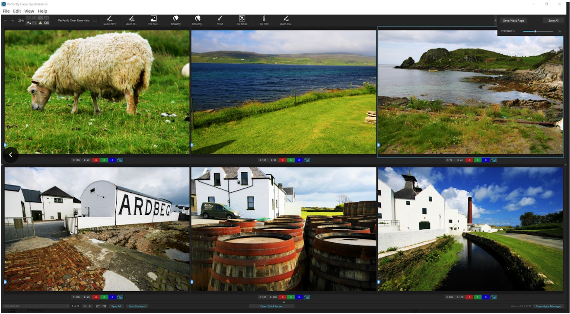Click the redo arrow icon
The image size is (570, 314).
click(104, 306)
